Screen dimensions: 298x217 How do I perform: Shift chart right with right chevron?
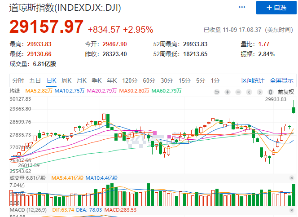coord(259,92)
